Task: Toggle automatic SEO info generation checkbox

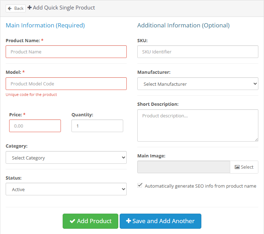Action: [140, 186]
